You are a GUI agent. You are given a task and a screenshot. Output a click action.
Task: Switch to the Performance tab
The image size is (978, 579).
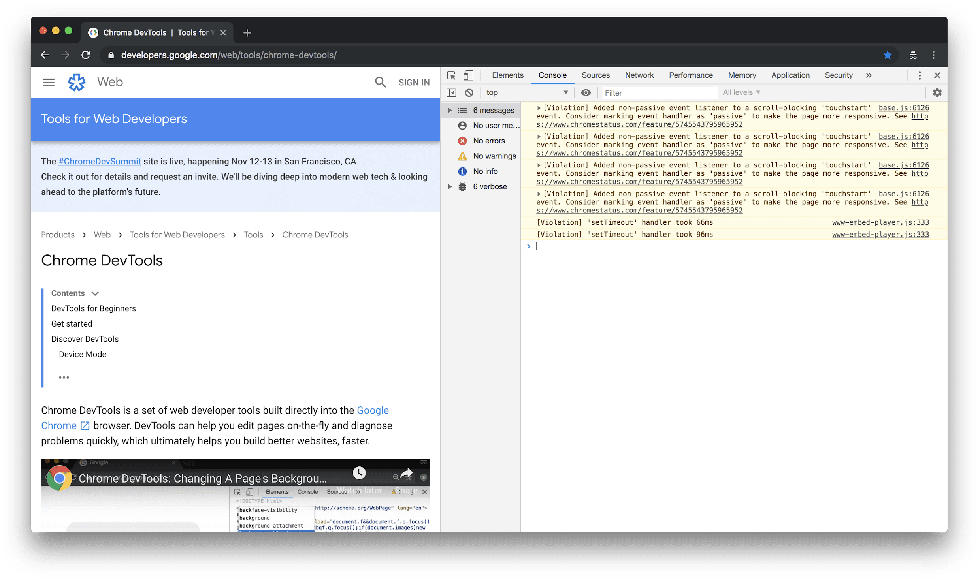[x=690, y=75]
